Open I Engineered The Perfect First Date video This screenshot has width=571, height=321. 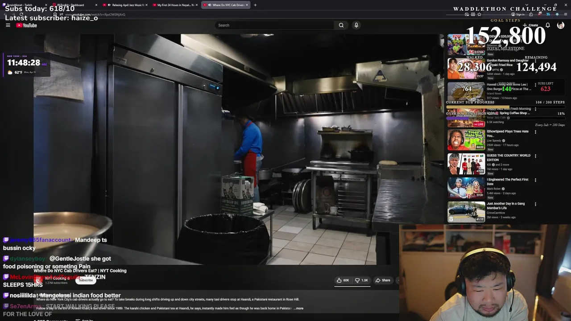point(466,189)
